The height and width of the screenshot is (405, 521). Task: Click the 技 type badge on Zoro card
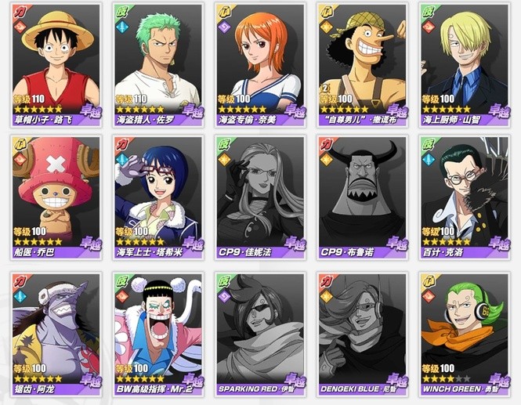pos(122,12)
